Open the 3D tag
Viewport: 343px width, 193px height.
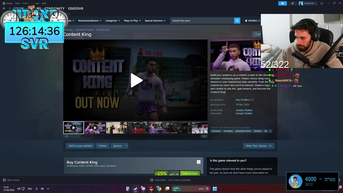click(266, 131)
